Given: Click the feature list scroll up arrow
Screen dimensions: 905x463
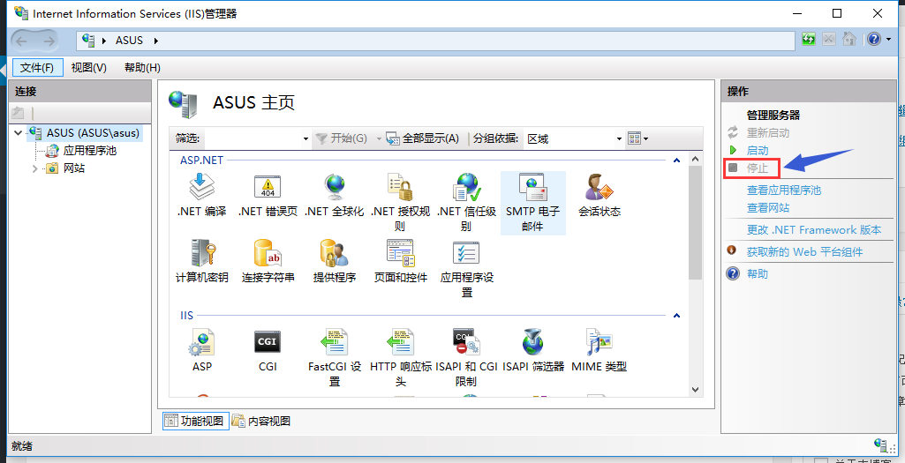Looking at the screenshot, I should point(695,159).
